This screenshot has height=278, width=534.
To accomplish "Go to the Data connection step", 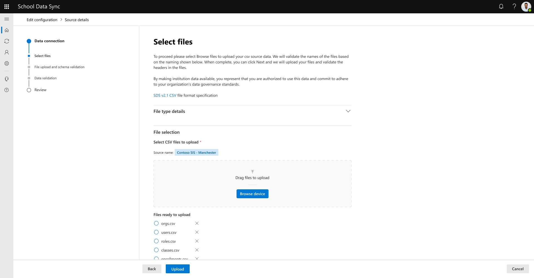I will coord(49,41).
